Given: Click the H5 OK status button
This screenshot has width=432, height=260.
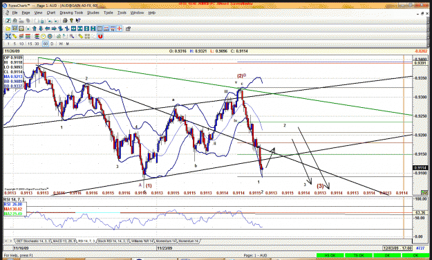Looking at the screenshot, I should click(330, 256).
